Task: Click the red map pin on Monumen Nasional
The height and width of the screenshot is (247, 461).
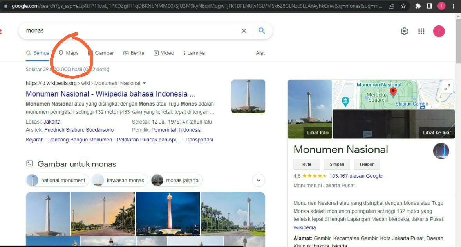Action: coord(393,92)
